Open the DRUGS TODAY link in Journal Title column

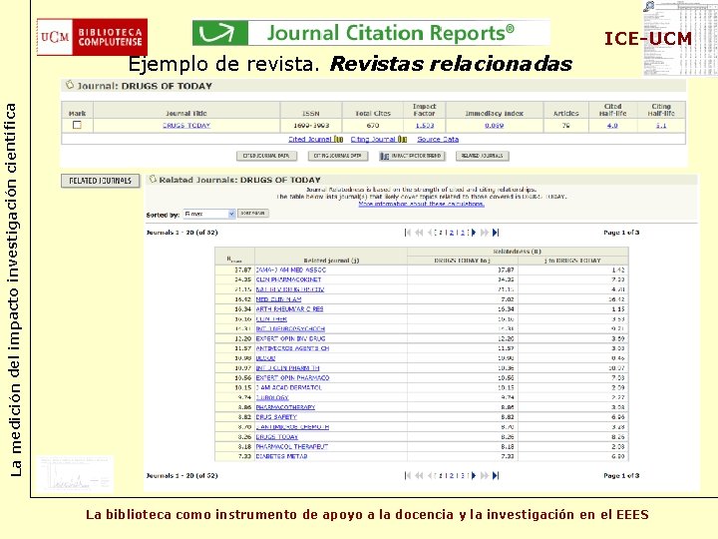186,125
